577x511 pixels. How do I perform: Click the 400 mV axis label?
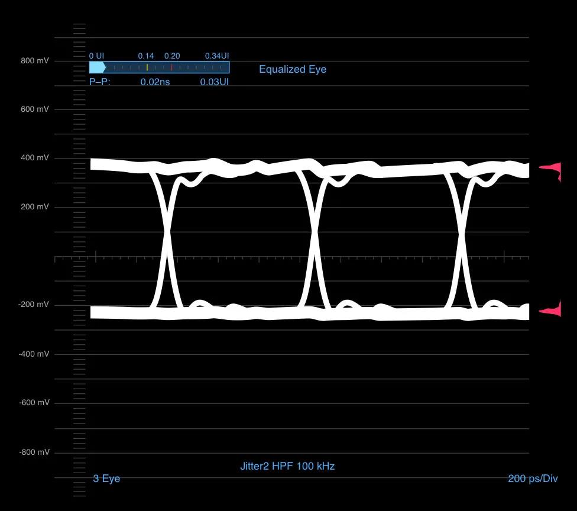pos(35,158)
